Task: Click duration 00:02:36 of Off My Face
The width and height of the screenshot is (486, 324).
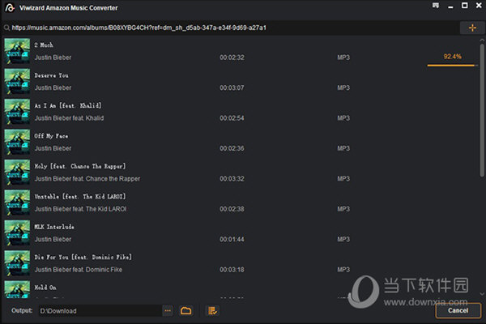Action: click(232, 148)
